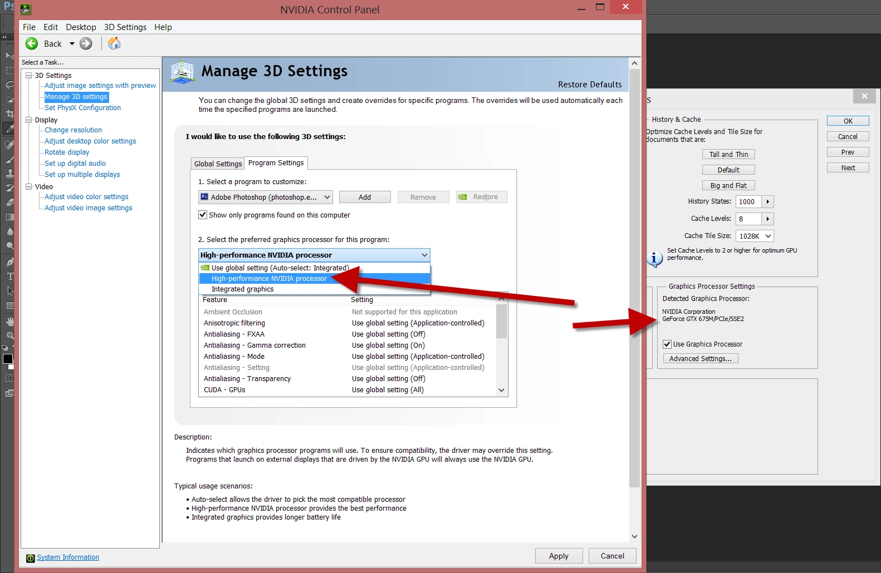
Task: Open the Edit menu
Action: point(51,27)
